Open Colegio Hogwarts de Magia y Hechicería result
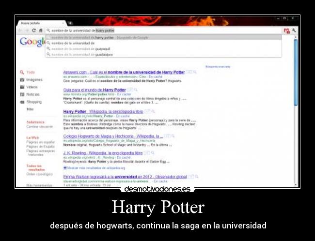315x241 pixels. point(113,136)
